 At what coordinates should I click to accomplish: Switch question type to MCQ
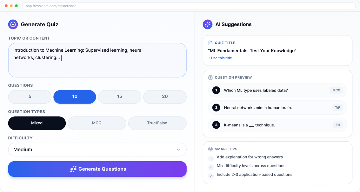(97, 123)
